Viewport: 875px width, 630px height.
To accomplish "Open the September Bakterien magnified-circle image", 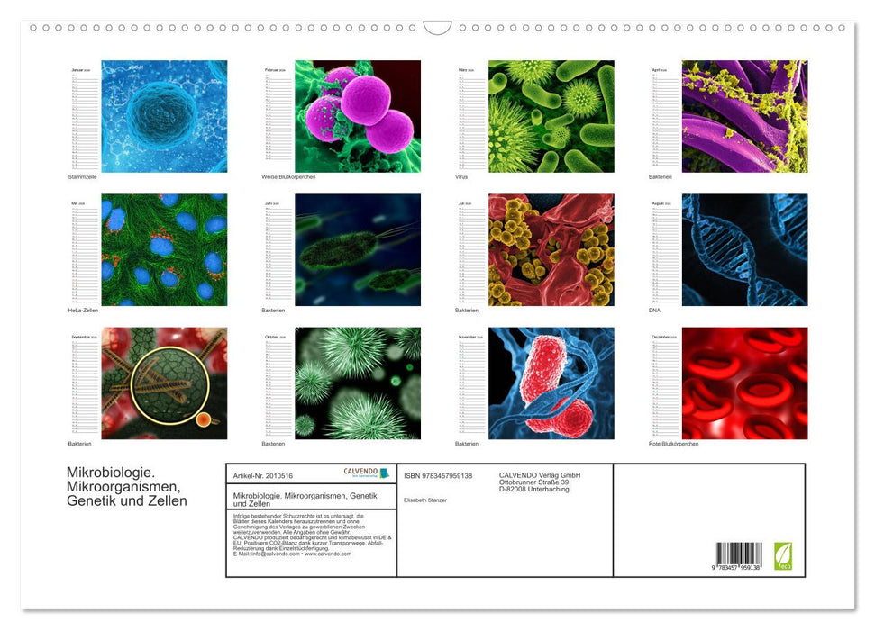I will click(163, 382).
